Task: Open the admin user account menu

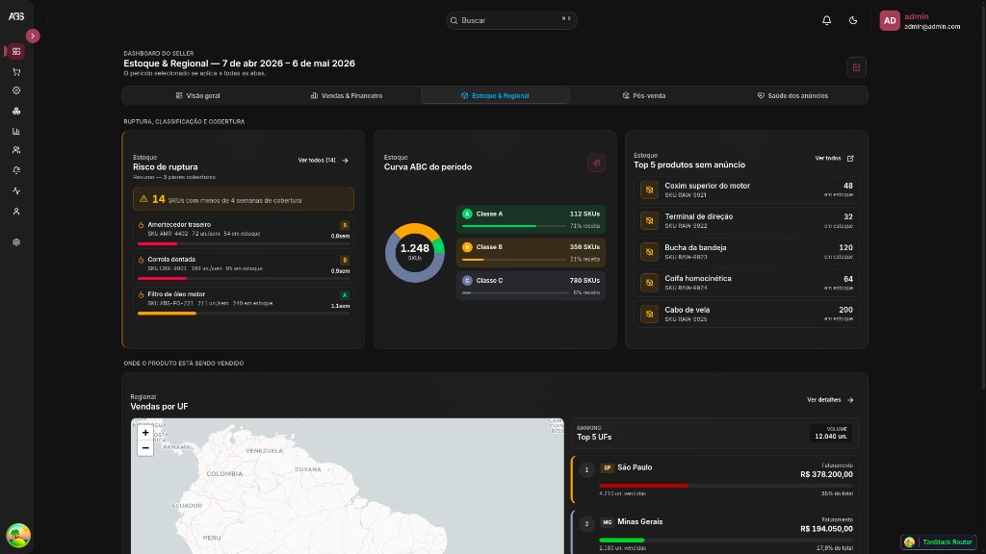Action: tap(920, 21)
